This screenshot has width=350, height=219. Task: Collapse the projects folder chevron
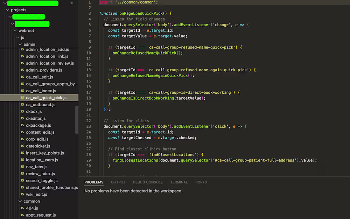point(8,10)
